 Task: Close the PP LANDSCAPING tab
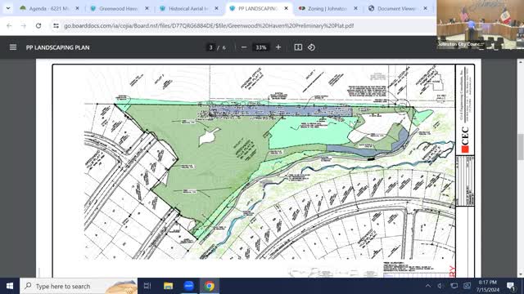(x=286, y=8)
